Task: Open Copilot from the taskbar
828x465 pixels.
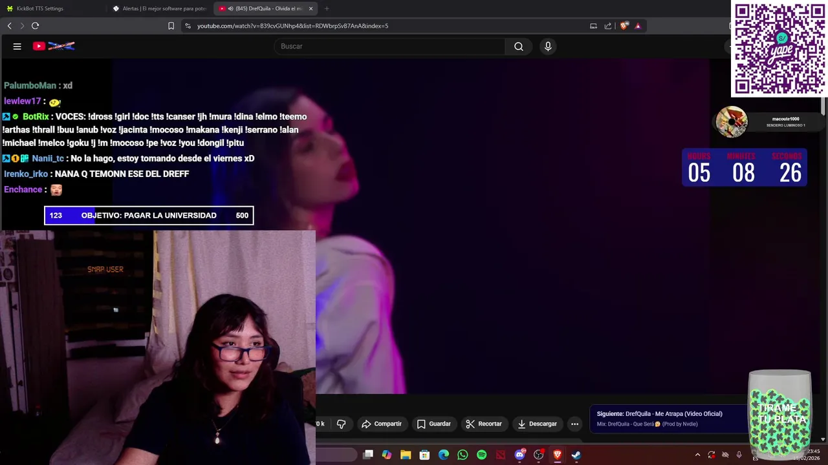Action: [387, 455]
